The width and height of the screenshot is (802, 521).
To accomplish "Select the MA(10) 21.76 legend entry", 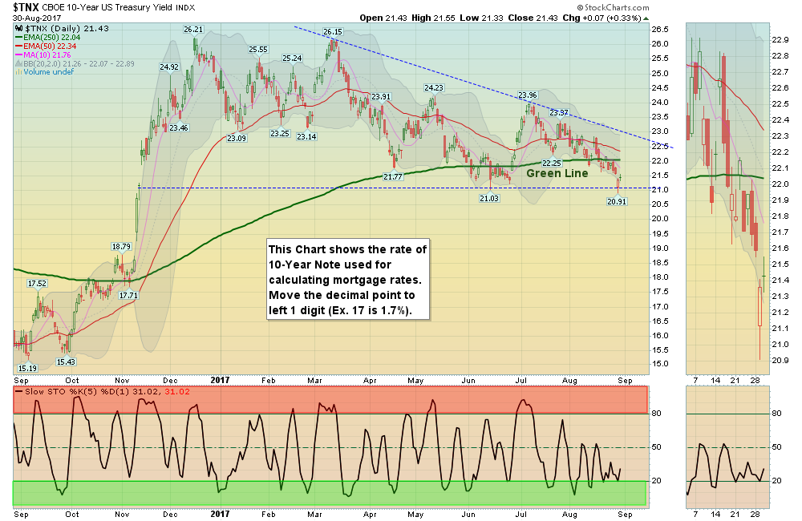I will point(47,55).
